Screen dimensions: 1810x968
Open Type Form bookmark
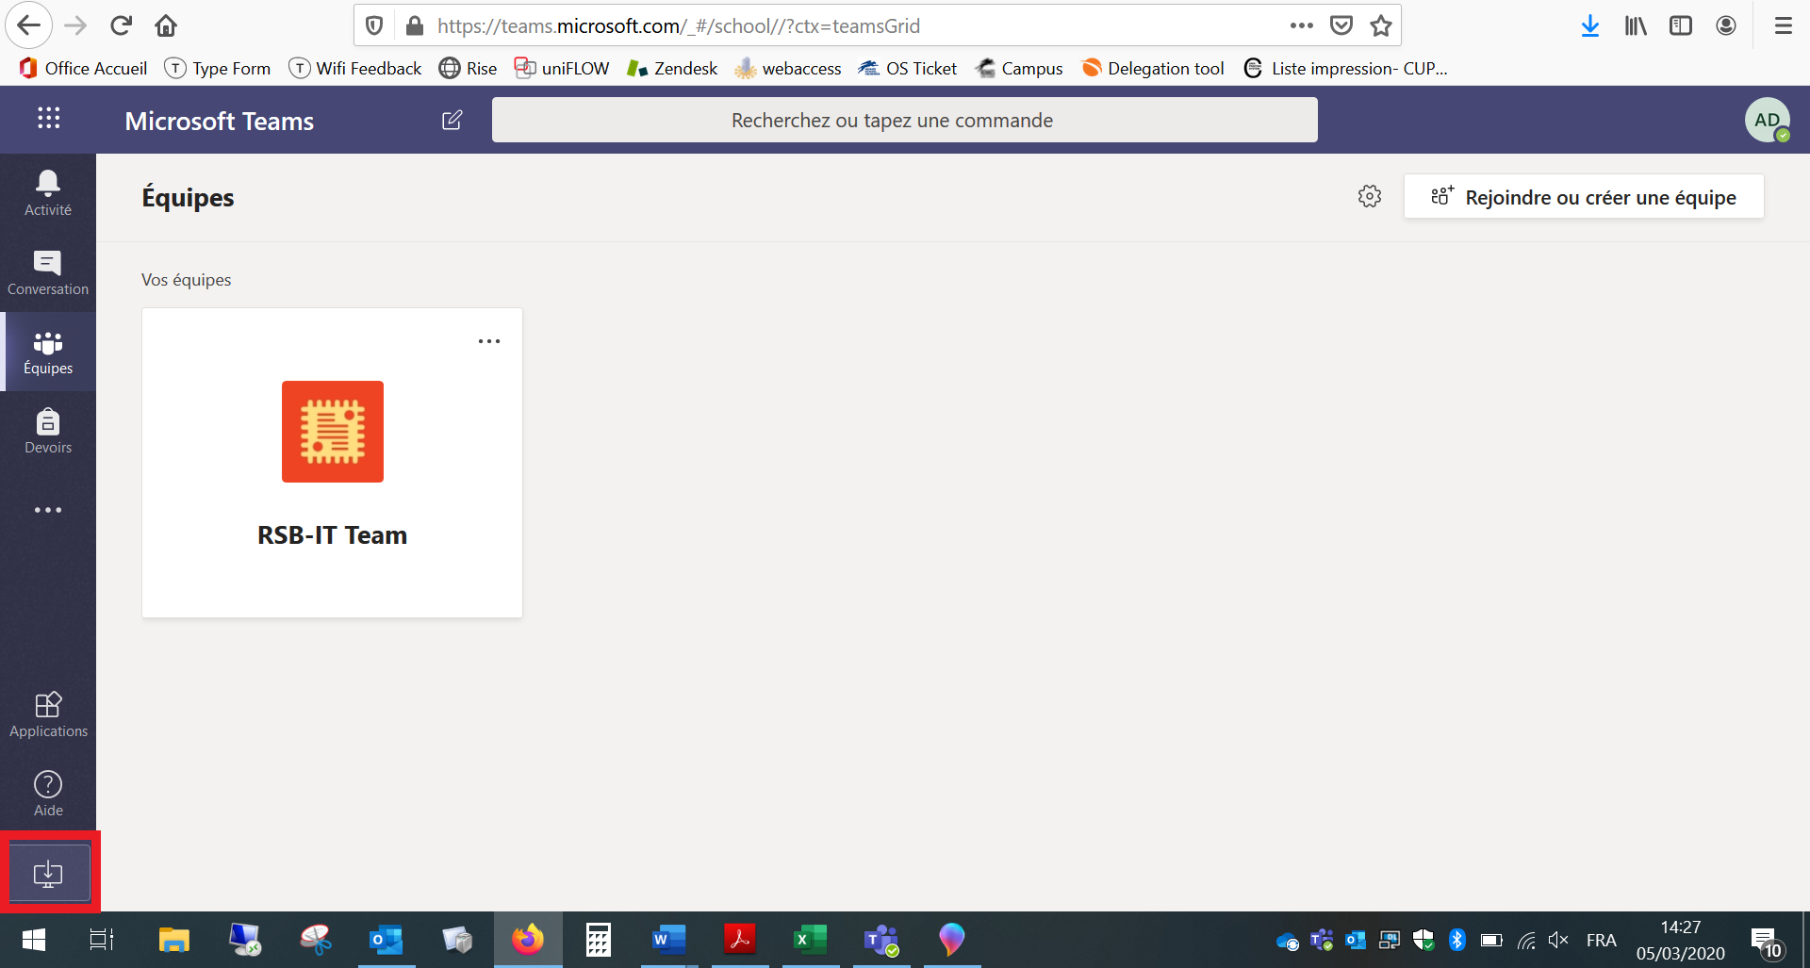click(218, 68)
